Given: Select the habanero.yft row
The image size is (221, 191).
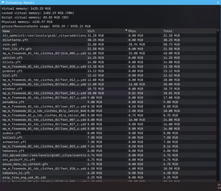Looking at the screenshot, I should pos(109,151).
